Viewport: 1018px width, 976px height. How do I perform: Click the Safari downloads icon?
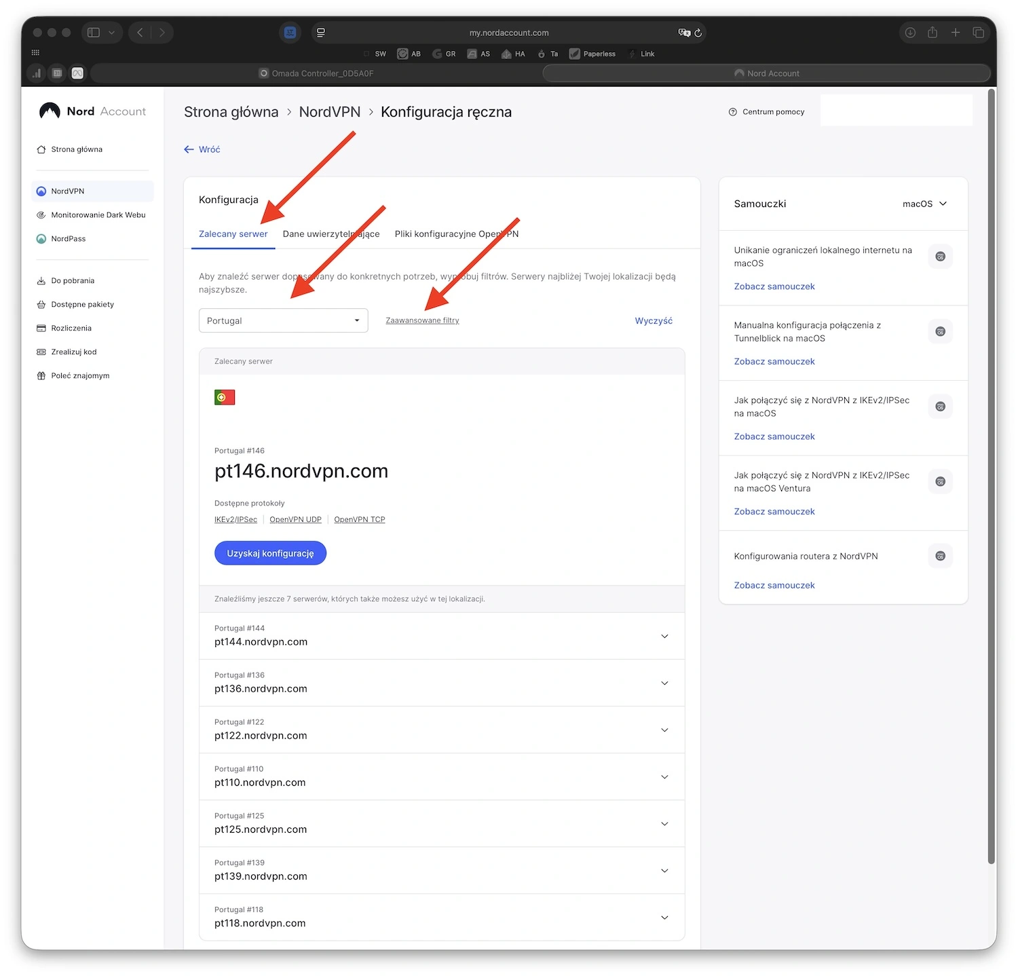[910, 33]
